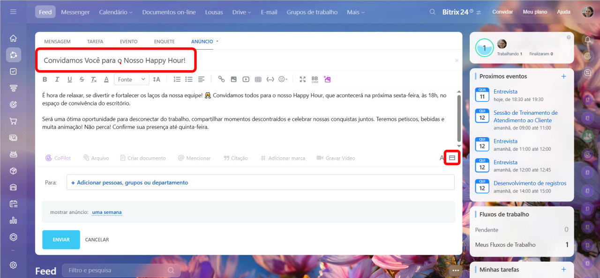
Task: Switch to the MENSAGEM tab
Action: 57,42
